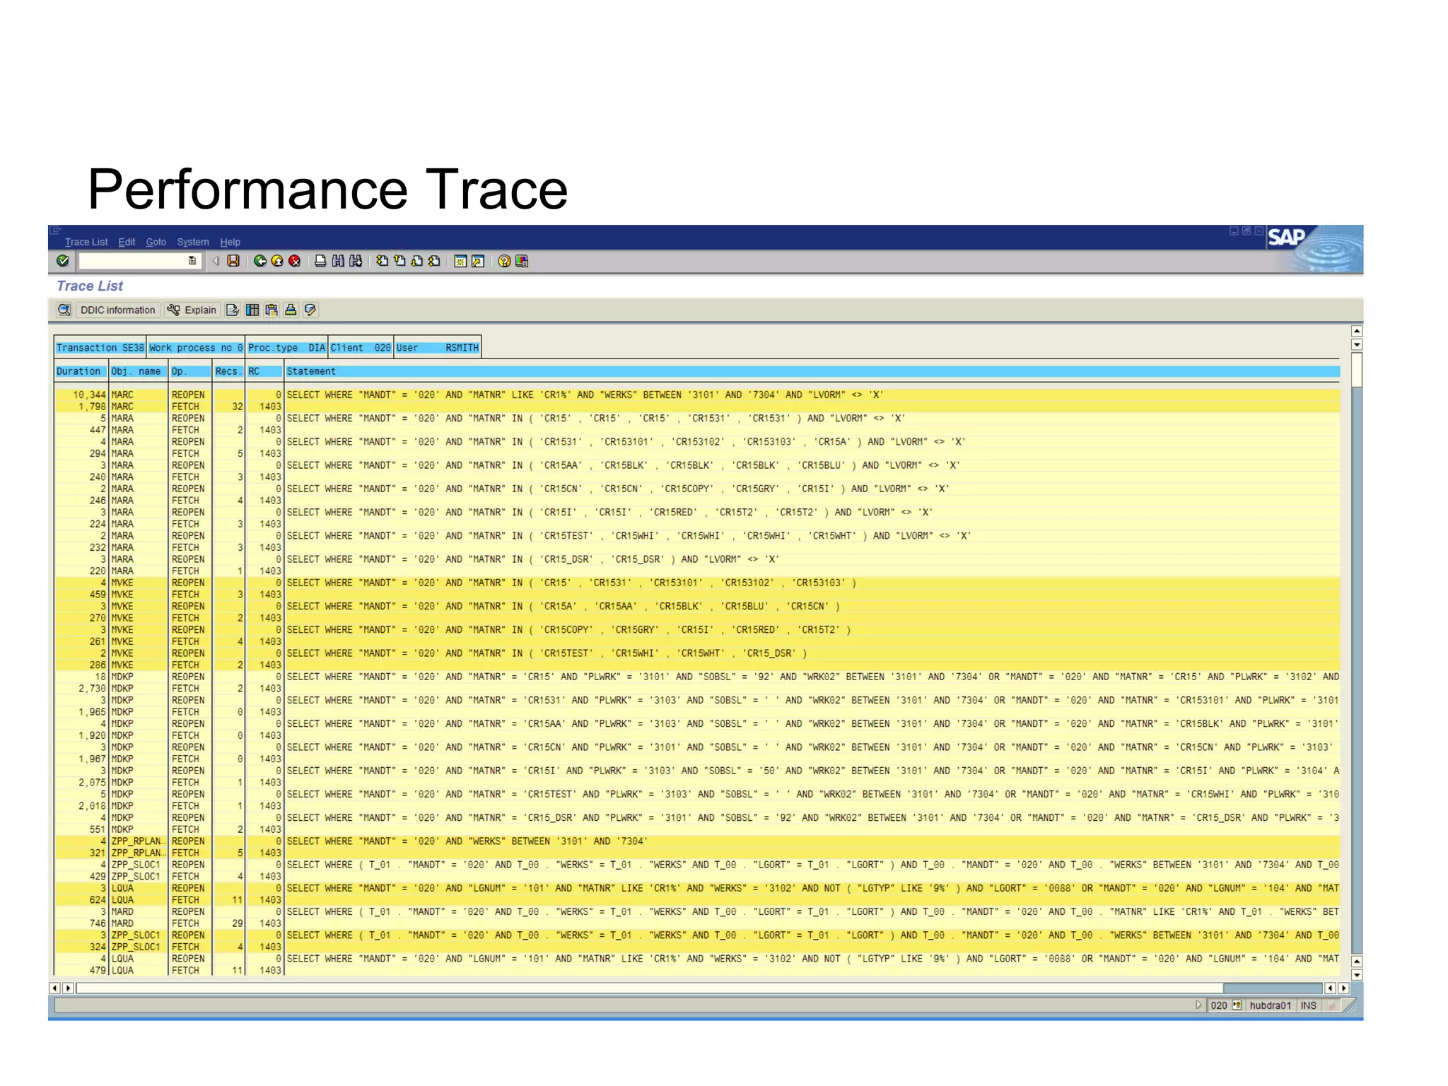Viewport: 1448px width, 1086px height.
Task: Click the Duration column header
Action: pos(81,371)
